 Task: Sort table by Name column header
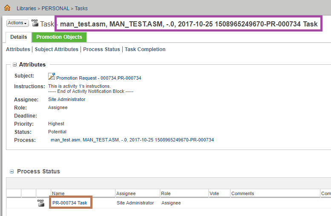pyautogui.click(x=58, y=194)
